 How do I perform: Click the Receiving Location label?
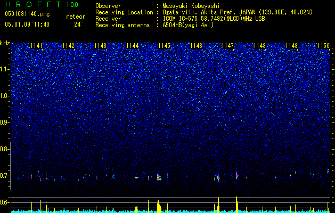click(124, 12)
